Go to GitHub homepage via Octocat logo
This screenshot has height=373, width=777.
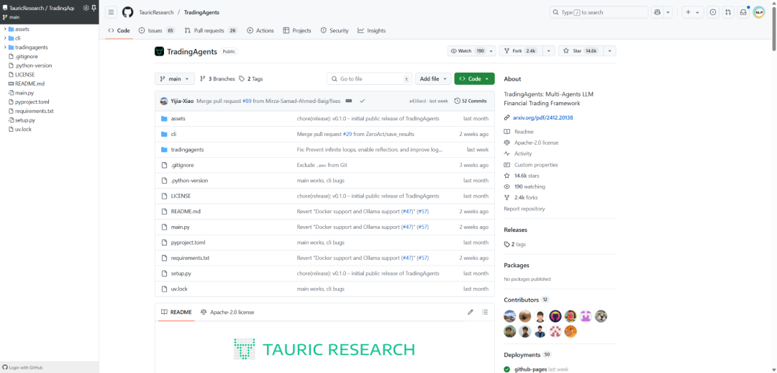pyautogui.click(x=128, y=12)
